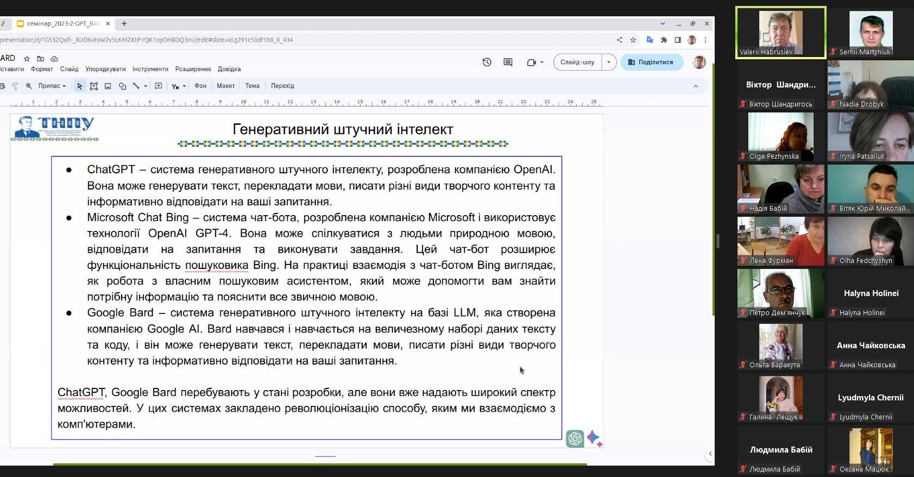Expand the side panel arrow at right edge
The image size is (914, 477).
tap(710, 454)
